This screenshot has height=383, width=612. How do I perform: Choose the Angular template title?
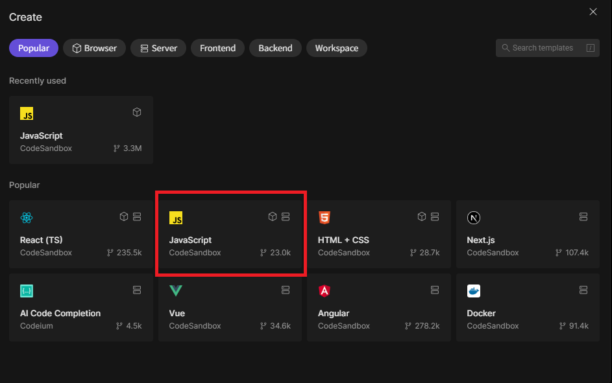[x=334, y=313]
